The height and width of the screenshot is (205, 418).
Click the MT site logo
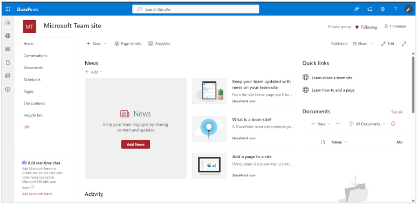pos(30,26)
